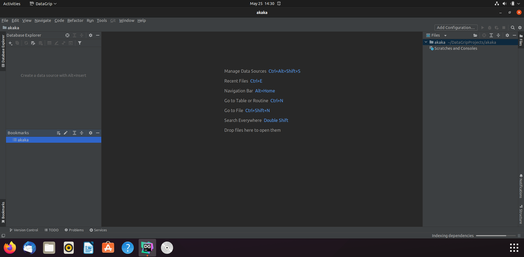This screenshot has width=524, height=257.
Task: Click Run with Coverage icon
Action: point(496,28)
